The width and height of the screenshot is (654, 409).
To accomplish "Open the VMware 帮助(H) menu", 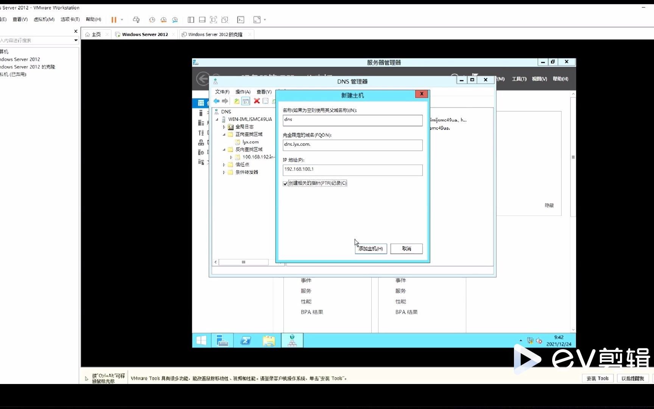I will coord(93,19).
